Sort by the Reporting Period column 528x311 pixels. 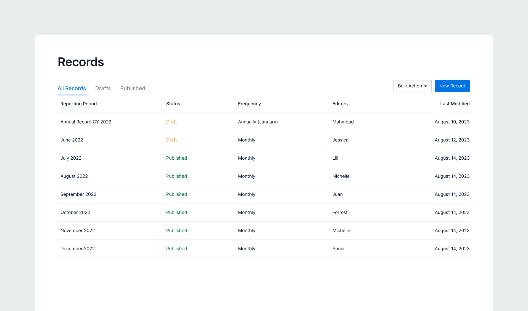[x=78, y=104]
